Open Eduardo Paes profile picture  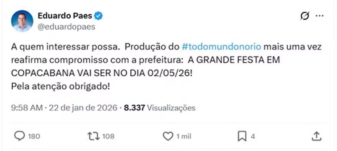point(22,21)
